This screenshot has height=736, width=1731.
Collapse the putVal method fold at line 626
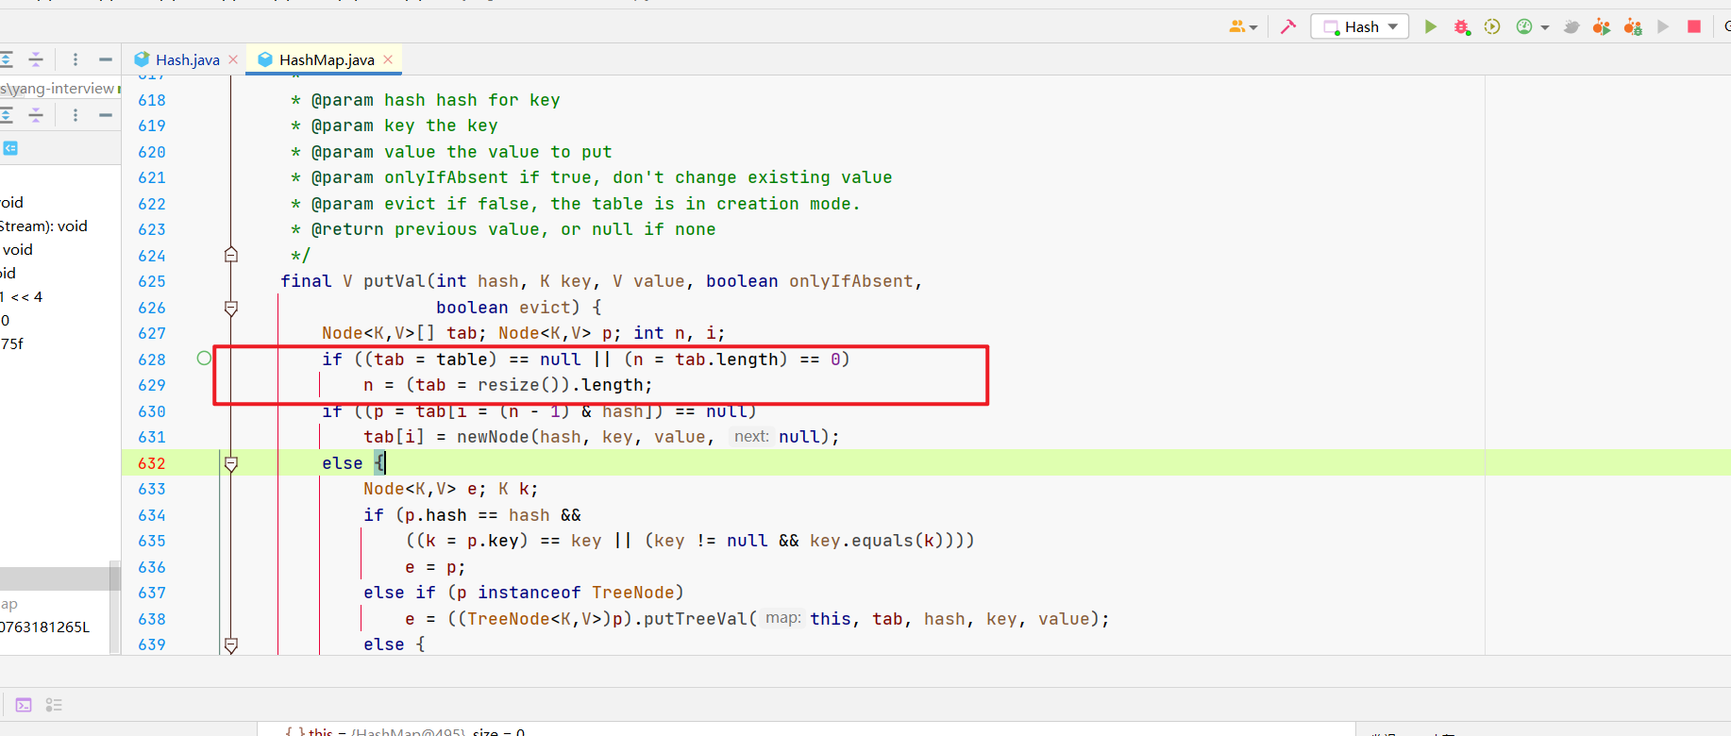pyautogui.click(x=231, y=308)
